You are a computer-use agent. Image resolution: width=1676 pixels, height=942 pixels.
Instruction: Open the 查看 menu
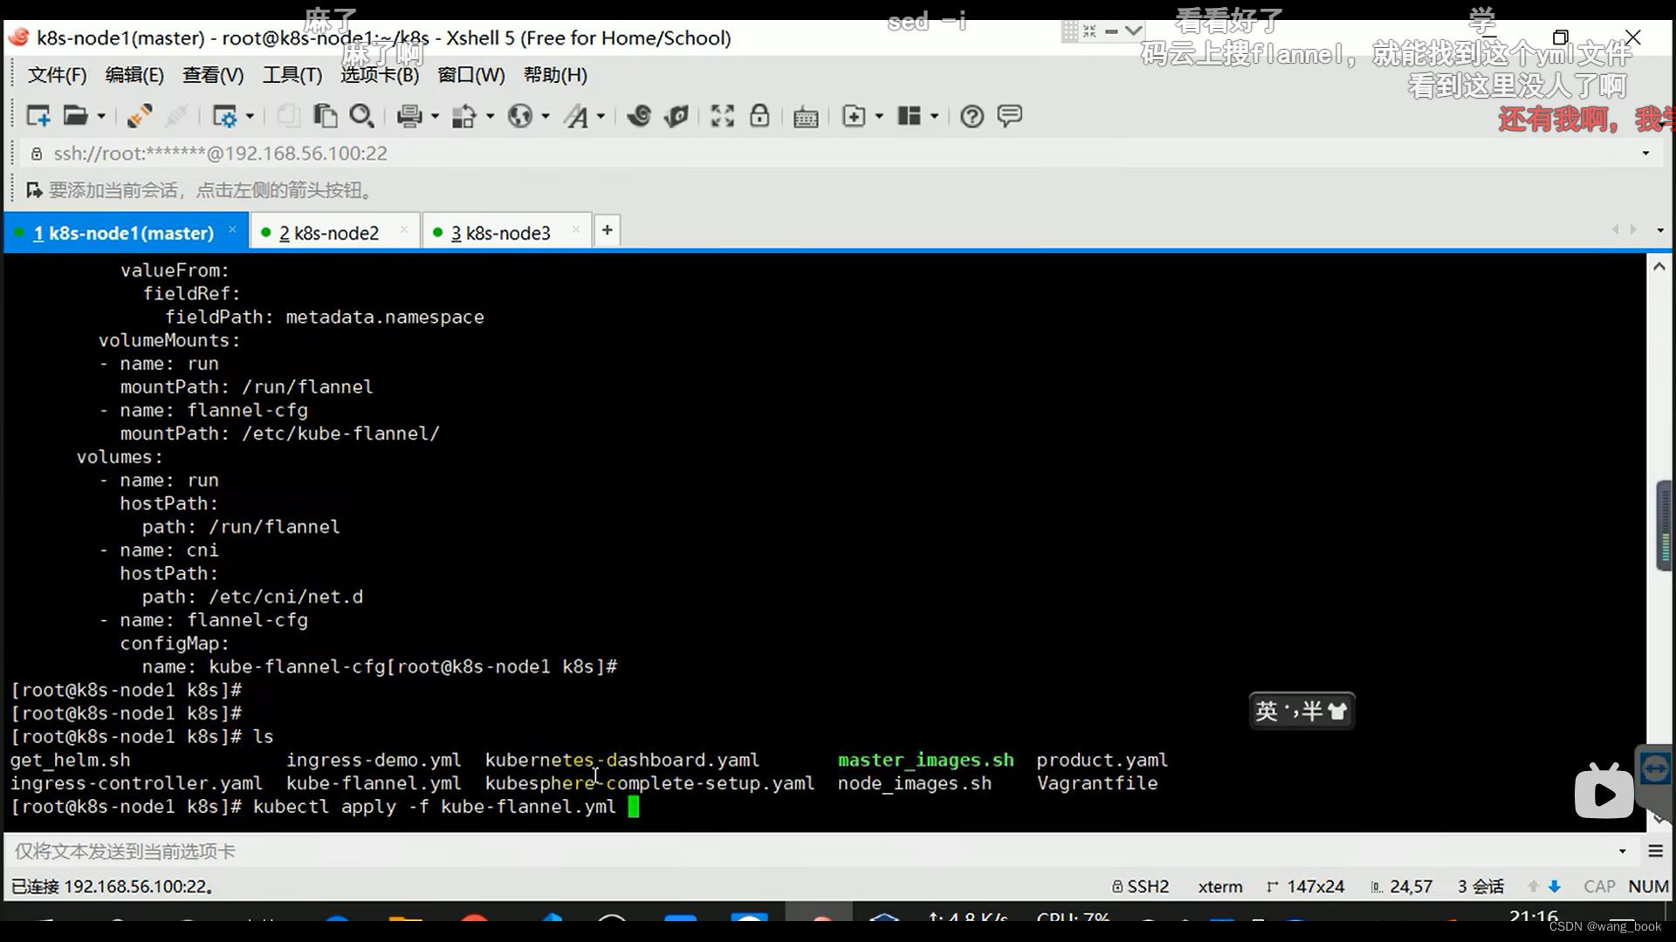tap(213, 75)
